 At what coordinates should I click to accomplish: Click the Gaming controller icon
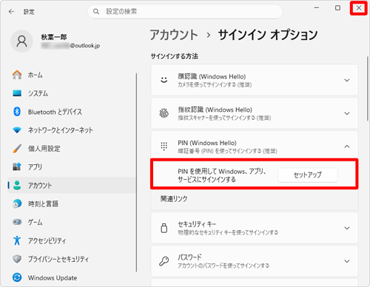[x=17, y=222]
